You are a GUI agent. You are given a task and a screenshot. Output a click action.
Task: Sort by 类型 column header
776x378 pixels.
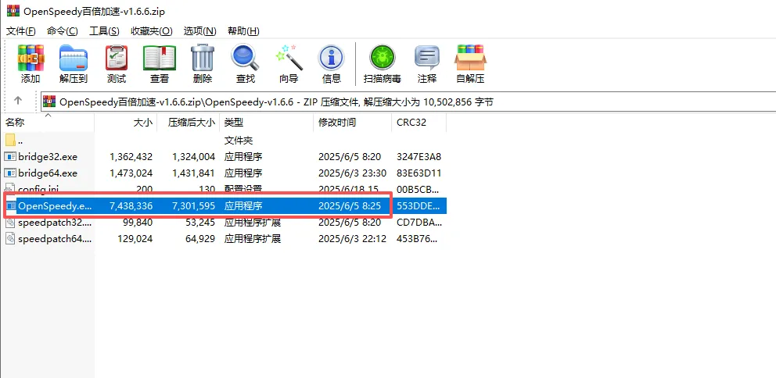pos(266,123)
